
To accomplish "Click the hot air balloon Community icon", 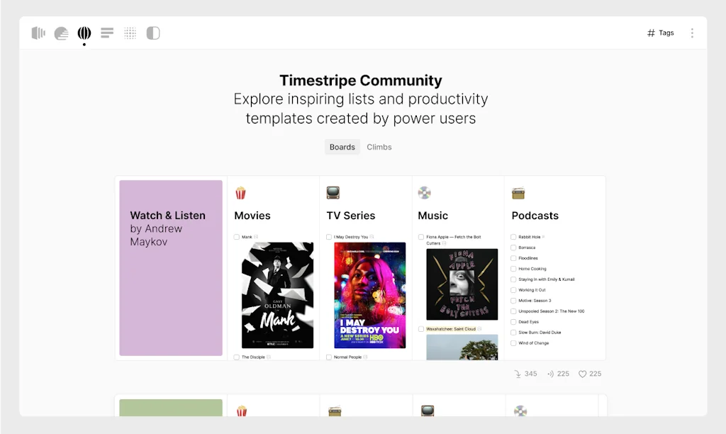I will tap(84, 33).
